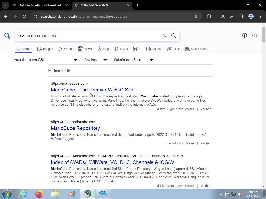Select the General search category

[x=24, y=49]
